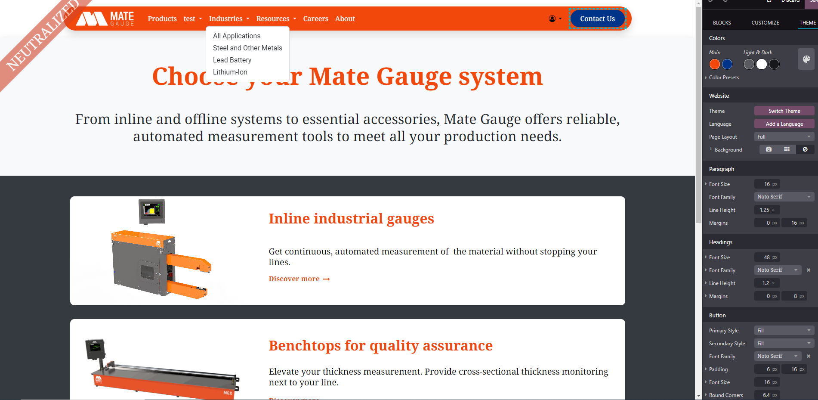
Task: Open the Primary Style dropdown
Action: click(784, 330)
